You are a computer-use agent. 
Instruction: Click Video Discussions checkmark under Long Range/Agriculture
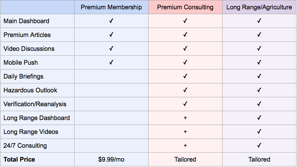pos(259,48)
